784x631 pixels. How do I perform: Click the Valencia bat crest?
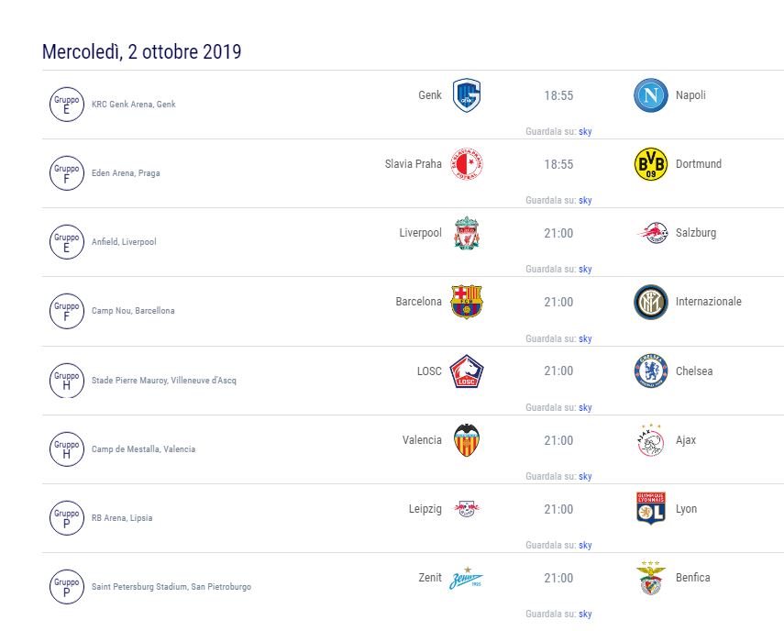pyautogui.click(x=467, y=440)
